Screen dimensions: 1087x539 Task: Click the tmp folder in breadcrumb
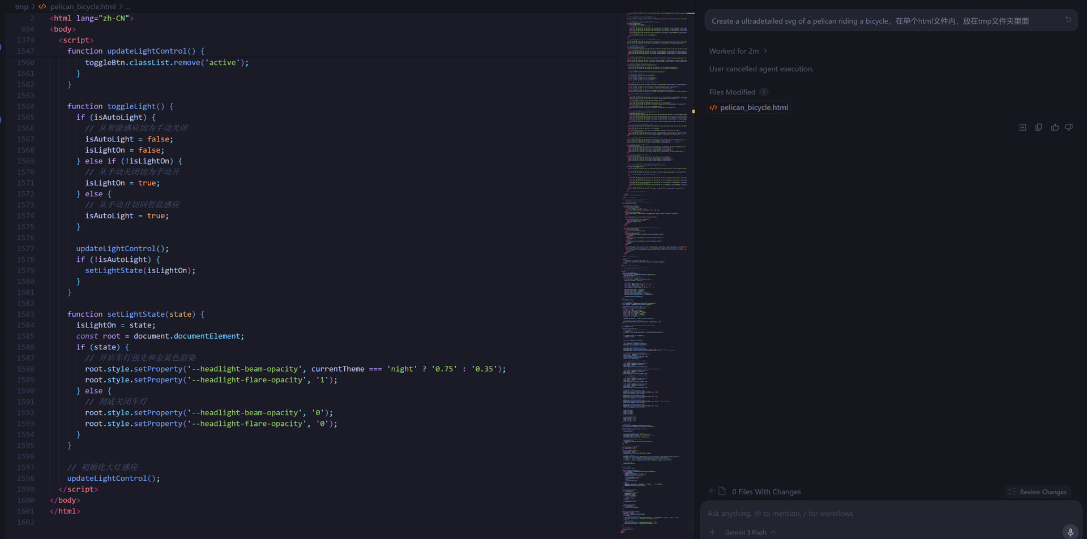[22, 7]
